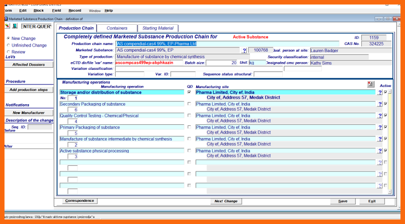Open site lookup for Quality Control Testing row
This screenshot has height=224, width=405.
[x=380, y=116]
